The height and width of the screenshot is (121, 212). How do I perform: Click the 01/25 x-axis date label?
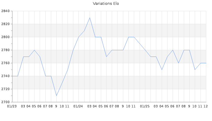(145, 106)
